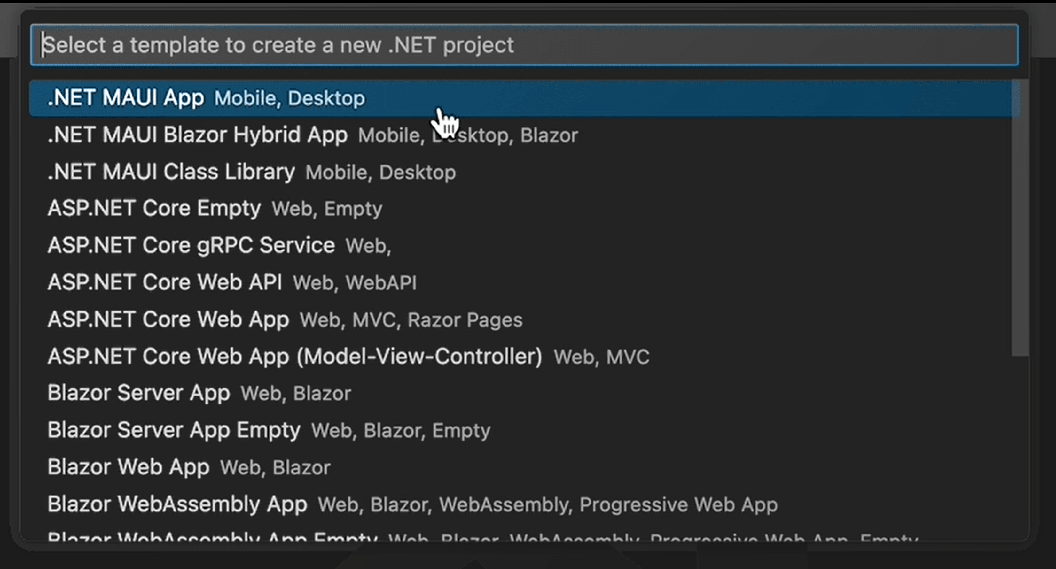Choose .NET MAUI Blazor Hybrid App template
This screenshot has width=1056, height=569.
coord(524,135)
